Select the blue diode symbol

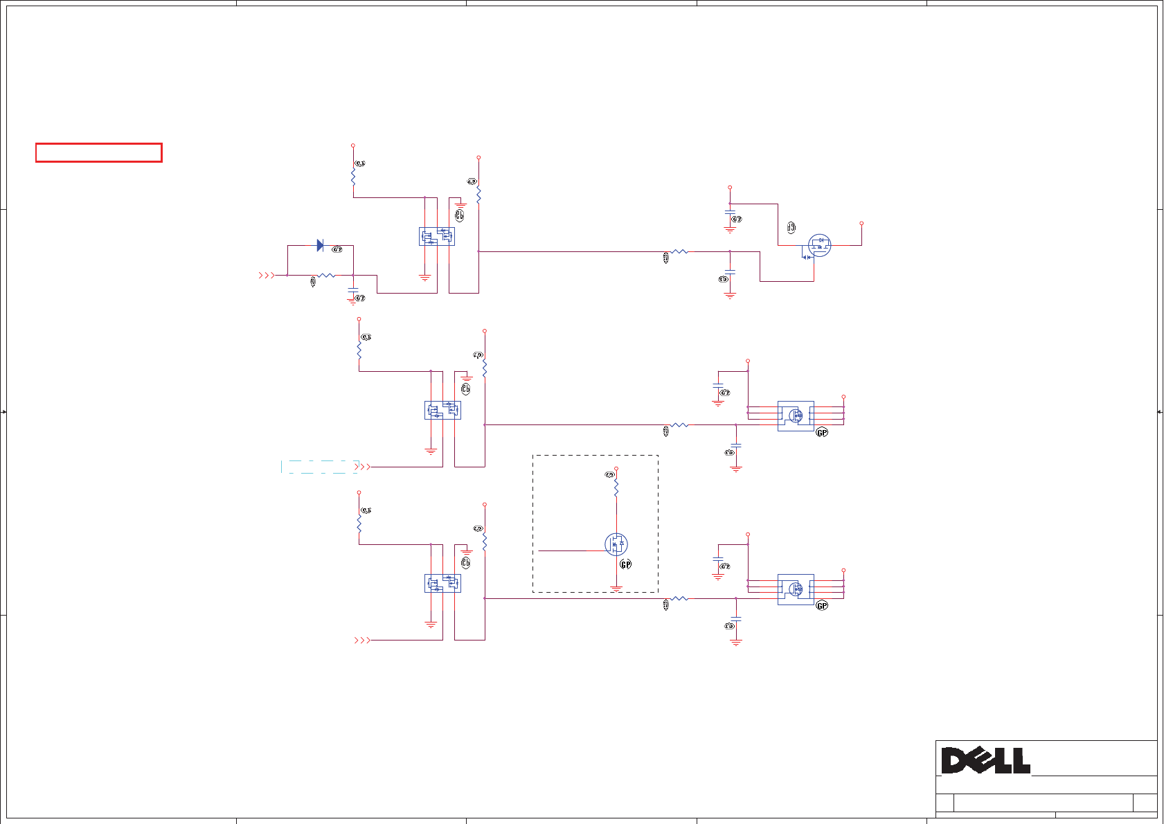click(x=320, y=245)
